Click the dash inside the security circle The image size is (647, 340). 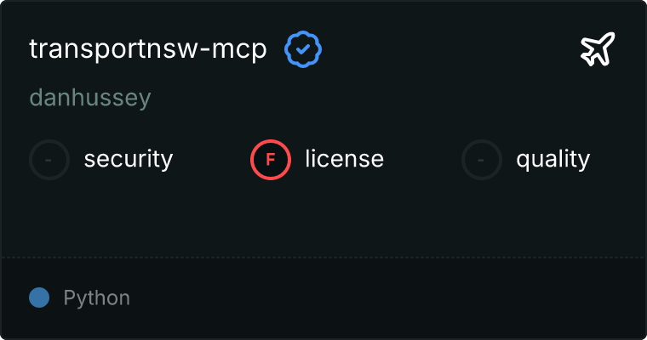point(49,160)
